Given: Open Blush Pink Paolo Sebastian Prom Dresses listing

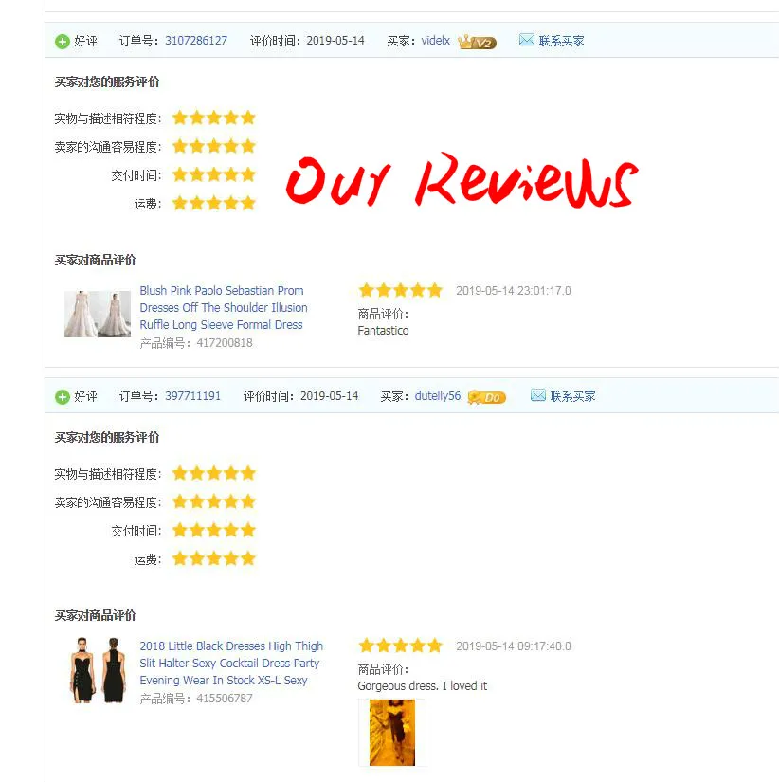Looking at the screenshot, I should 224,308.
